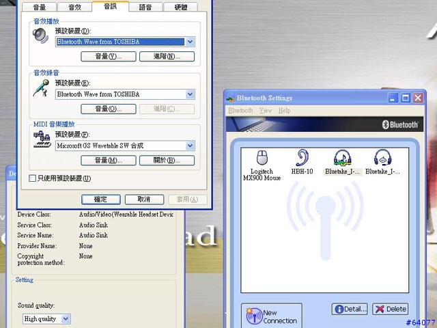The width and height of the screenshot is (437, 328).
Task: Switch to the 音效 tab
Action: [x=74, y=7]
